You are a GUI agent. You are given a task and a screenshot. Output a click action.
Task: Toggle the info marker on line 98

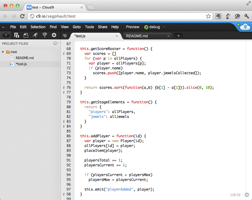(x=63, y=194)
